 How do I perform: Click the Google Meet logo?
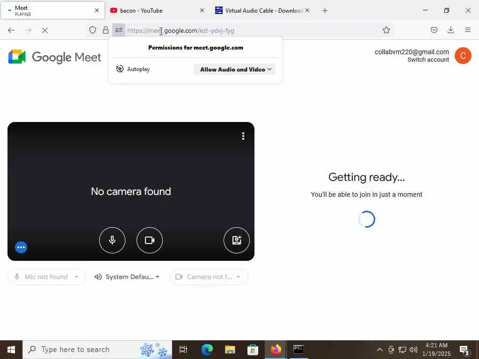click(55, 57)
